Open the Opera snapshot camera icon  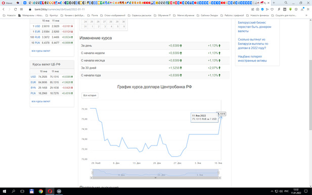[x=257, y=9]
